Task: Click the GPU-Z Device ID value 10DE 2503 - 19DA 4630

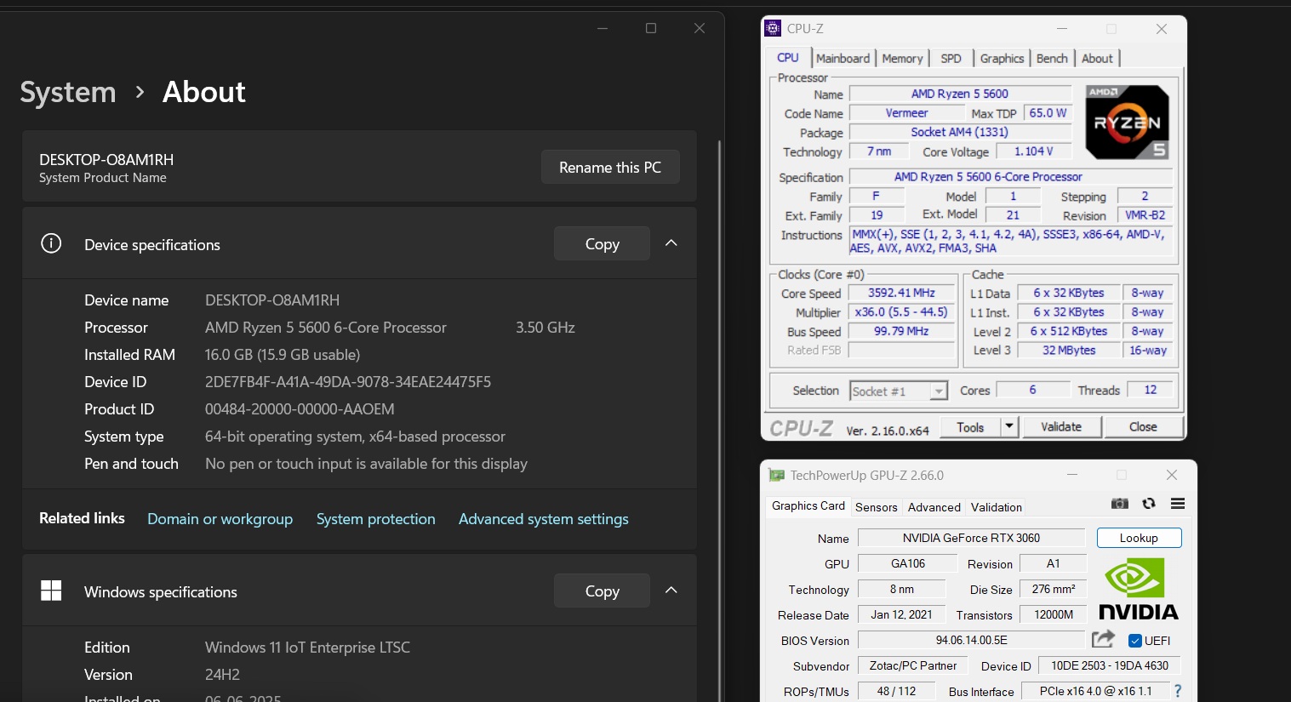Action: pyautogui.click(x=1110, y=665)
